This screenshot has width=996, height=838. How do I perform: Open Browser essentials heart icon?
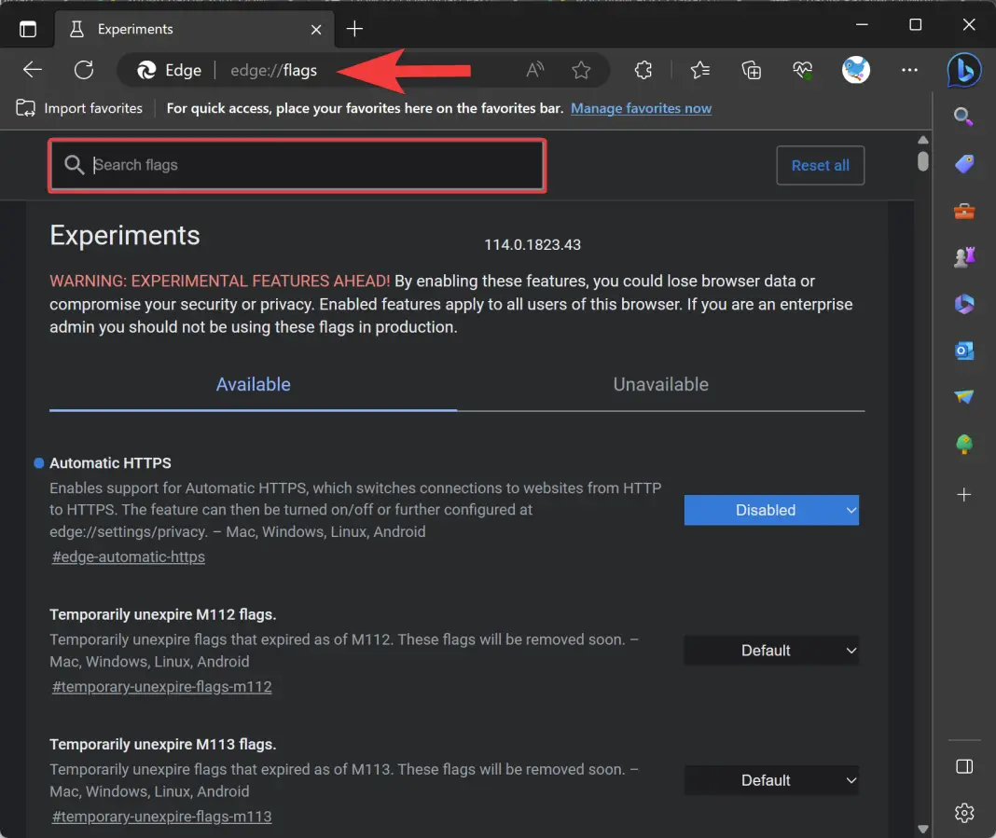click(803, 70)
